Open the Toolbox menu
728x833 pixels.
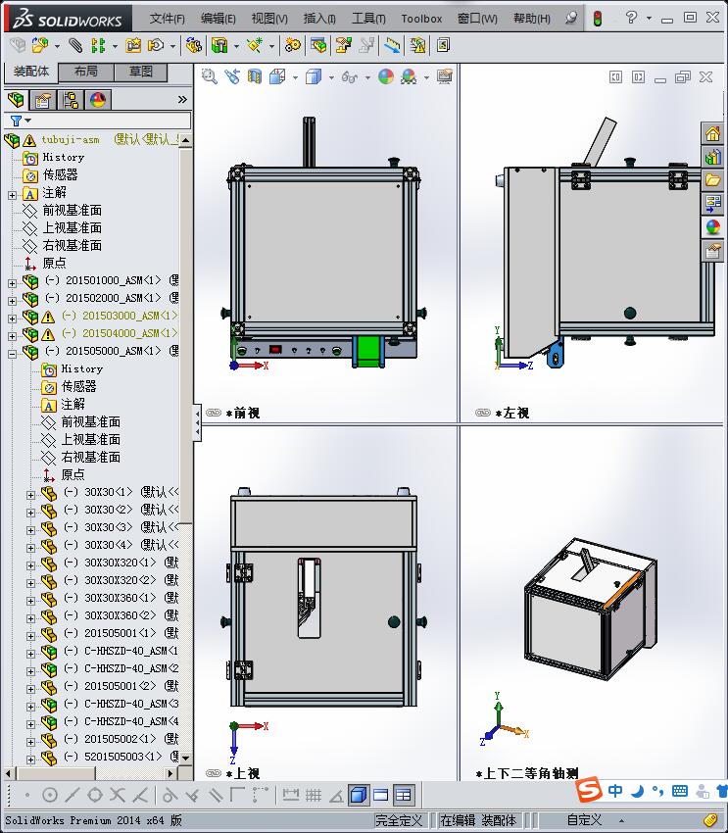point(421,19)
